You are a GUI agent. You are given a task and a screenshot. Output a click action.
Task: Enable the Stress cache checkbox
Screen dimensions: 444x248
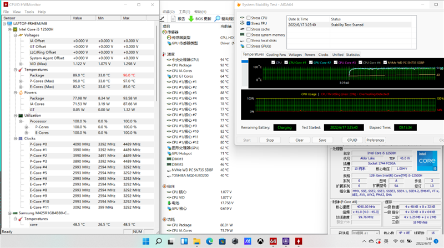(x=248, y=29)
